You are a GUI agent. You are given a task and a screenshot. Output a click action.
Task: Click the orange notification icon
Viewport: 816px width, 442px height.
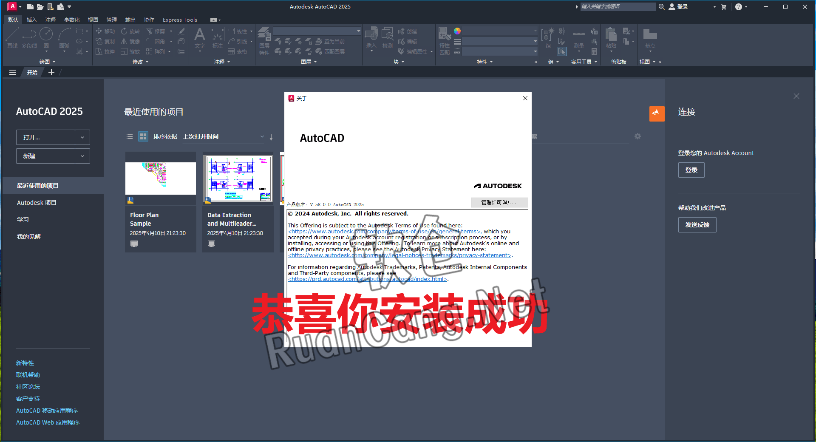657,113
